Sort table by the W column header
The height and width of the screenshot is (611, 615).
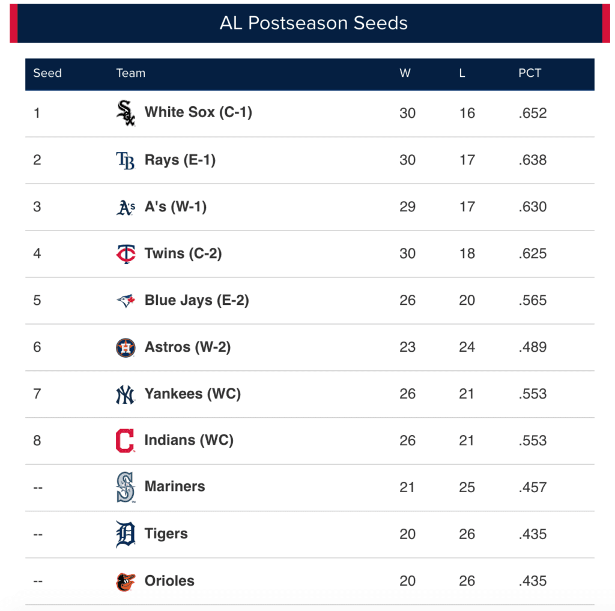coord(405,73)
